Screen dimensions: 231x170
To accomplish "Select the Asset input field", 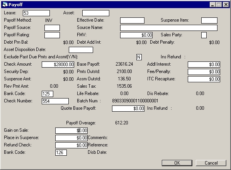I will click(96, 13).
